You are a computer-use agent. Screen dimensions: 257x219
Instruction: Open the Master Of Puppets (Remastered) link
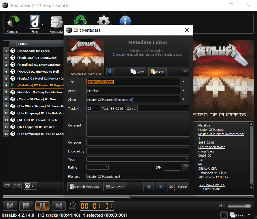tap(221, 134)
